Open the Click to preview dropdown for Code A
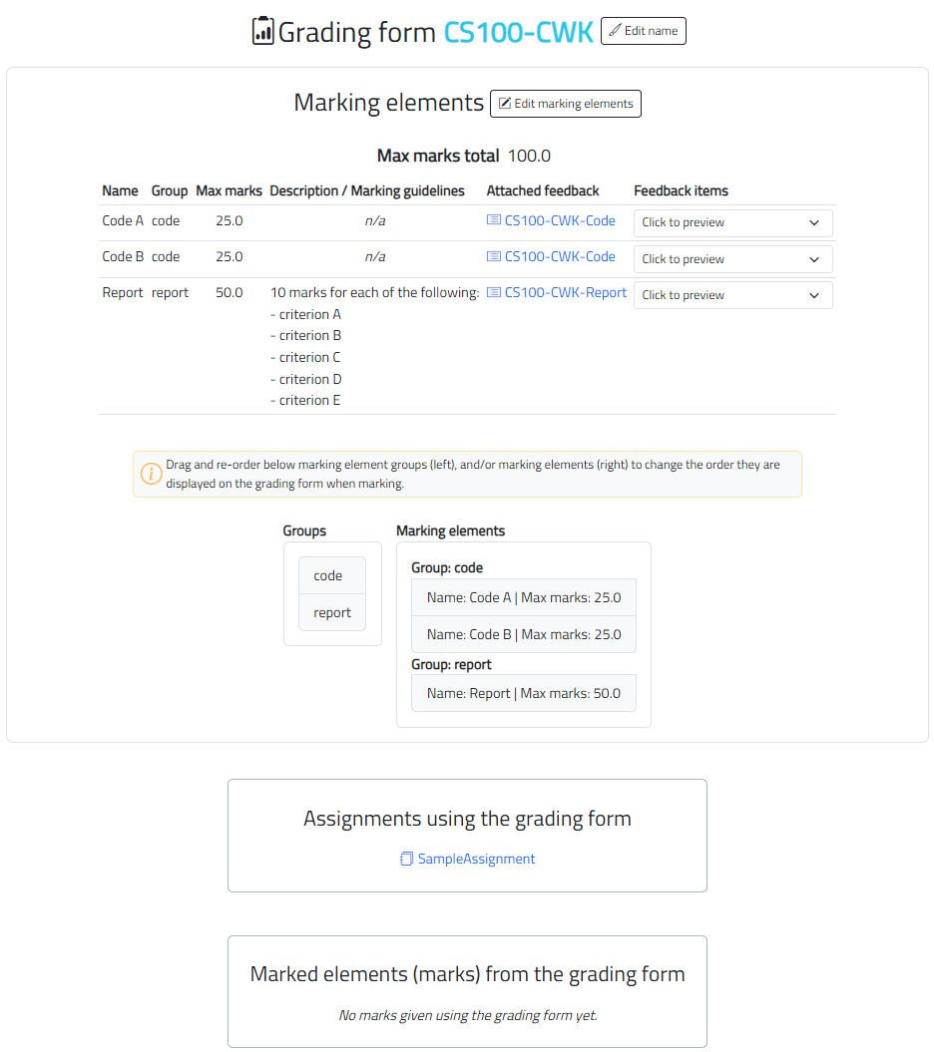 click(732, 222)
